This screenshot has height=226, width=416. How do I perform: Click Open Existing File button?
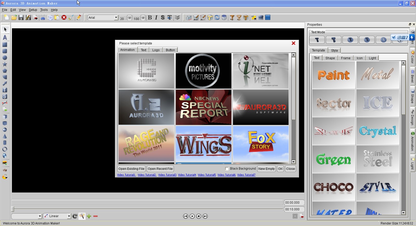pos(131,169)
